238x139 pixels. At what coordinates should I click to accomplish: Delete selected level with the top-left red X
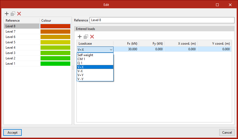pos(19,14)
